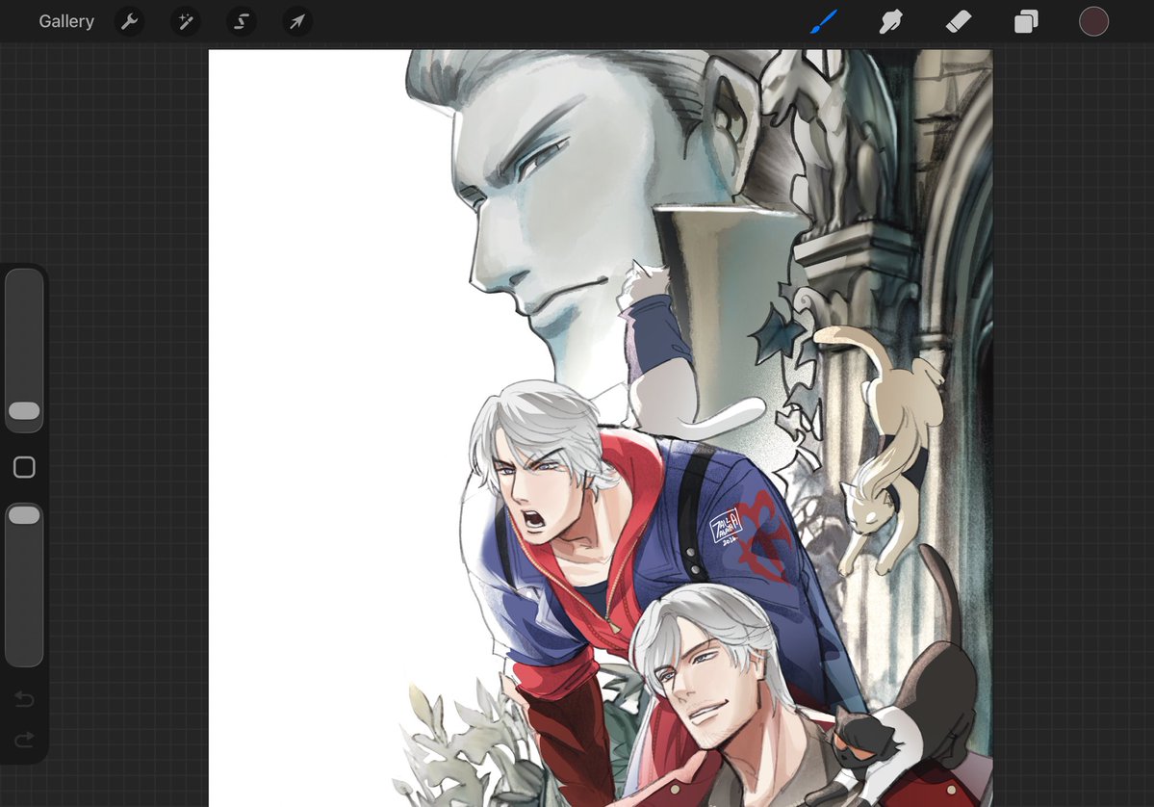The image size is (1154, 807).
Task: Select the Eraser tool
Action: coord(959,21)
